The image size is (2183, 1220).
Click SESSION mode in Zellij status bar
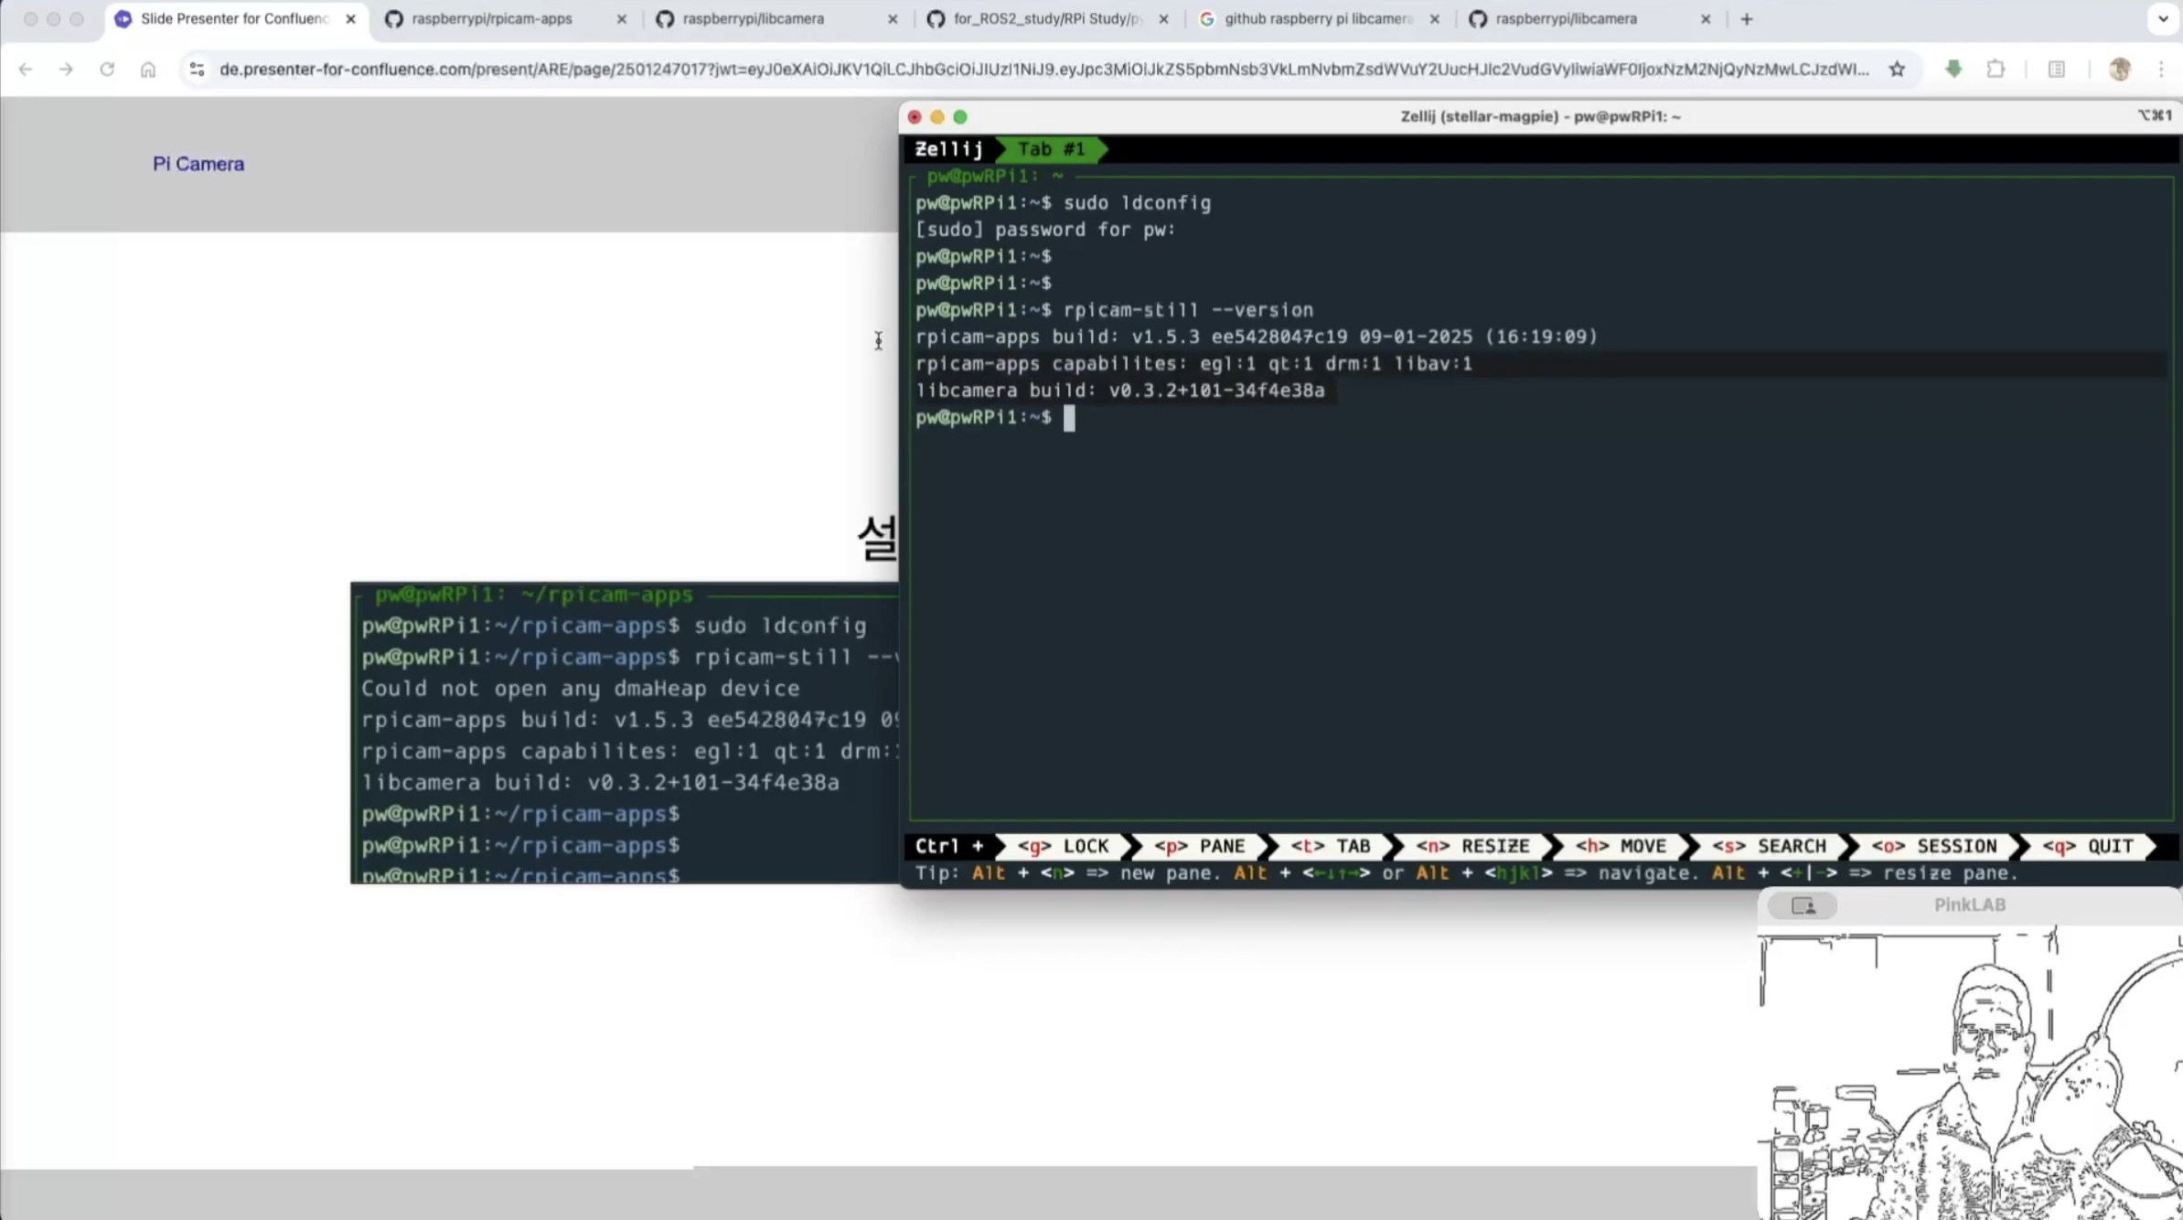pos(1934,847)
